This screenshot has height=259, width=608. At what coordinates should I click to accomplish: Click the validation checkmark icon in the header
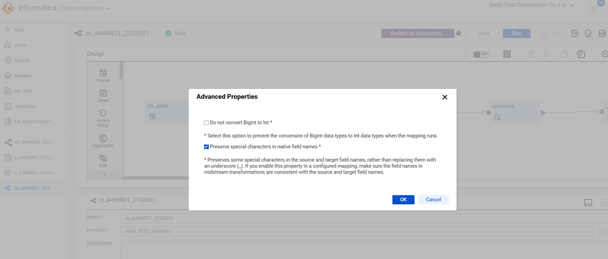(589, 34)
